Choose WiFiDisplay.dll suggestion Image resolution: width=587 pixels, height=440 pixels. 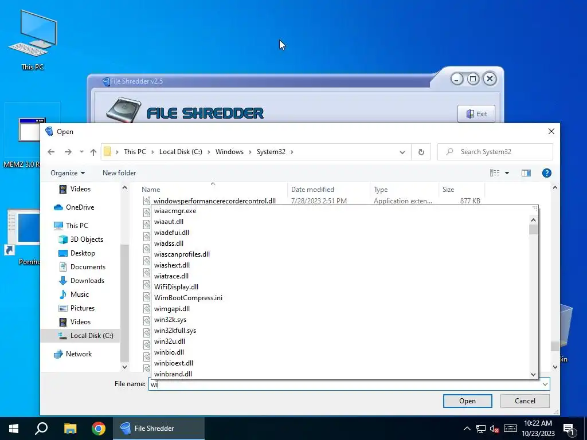coord(177,287)
